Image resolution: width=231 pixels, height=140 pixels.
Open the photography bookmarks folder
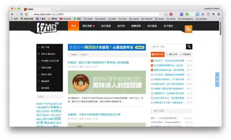pos(186,19)
